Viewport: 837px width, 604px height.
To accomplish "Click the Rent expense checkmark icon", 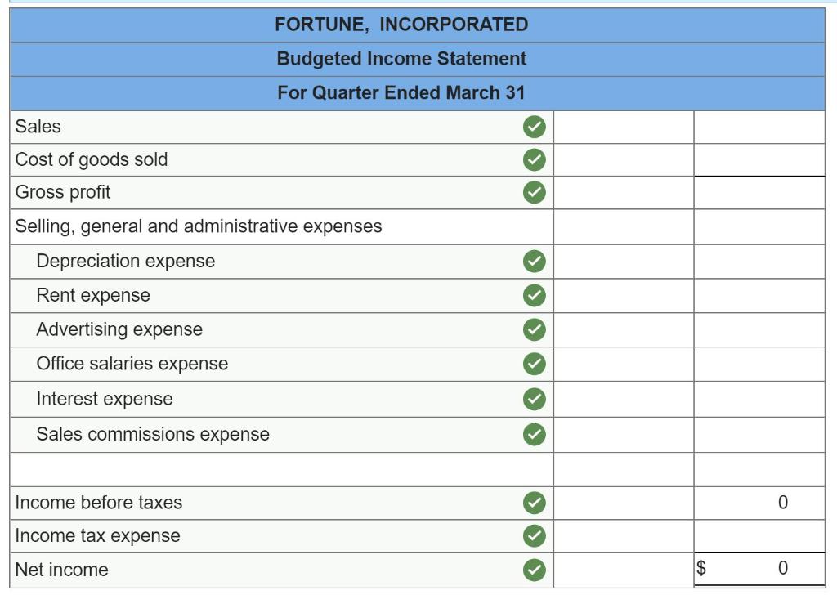I will (x=534, y=295).
